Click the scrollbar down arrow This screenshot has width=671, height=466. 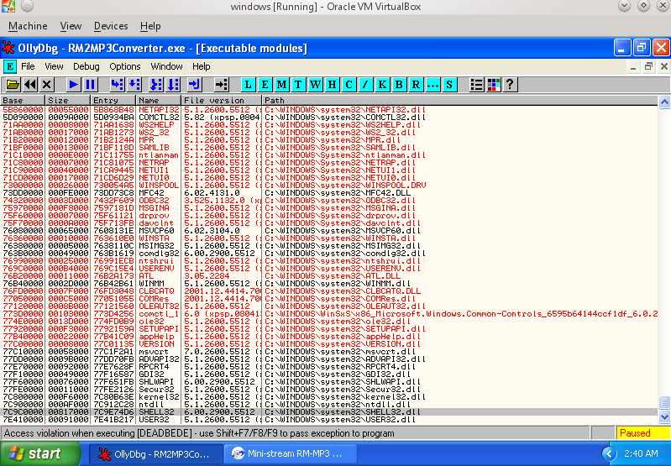coord(664,416)
